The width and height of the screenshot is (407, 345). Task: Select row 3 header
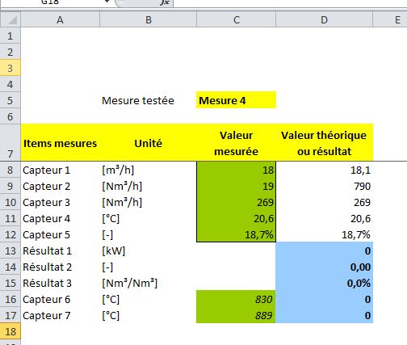point(10,68)
